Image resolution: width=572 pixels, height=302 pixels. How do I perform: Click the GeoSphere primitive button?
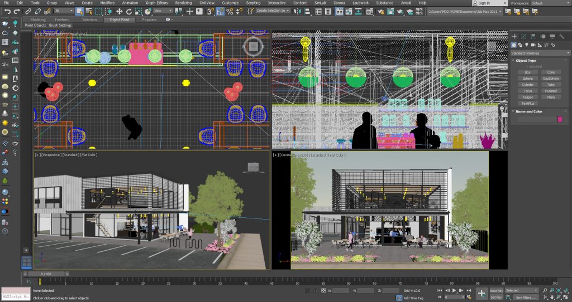[x=551, y=79]
